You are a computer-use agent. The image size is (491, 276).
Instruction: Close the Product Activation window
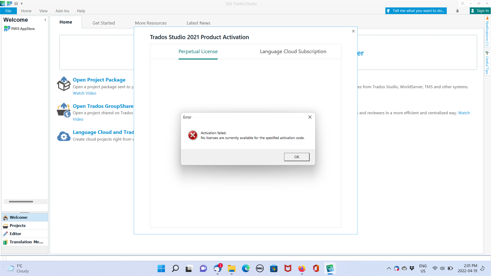click(x=353, y=31)
